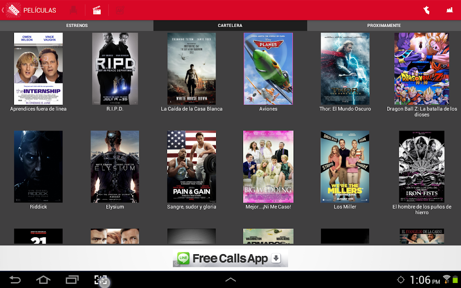Select the R.I.P.D. movie poster
The height and width of the screenshot is (288, 461).
[115, 69]
